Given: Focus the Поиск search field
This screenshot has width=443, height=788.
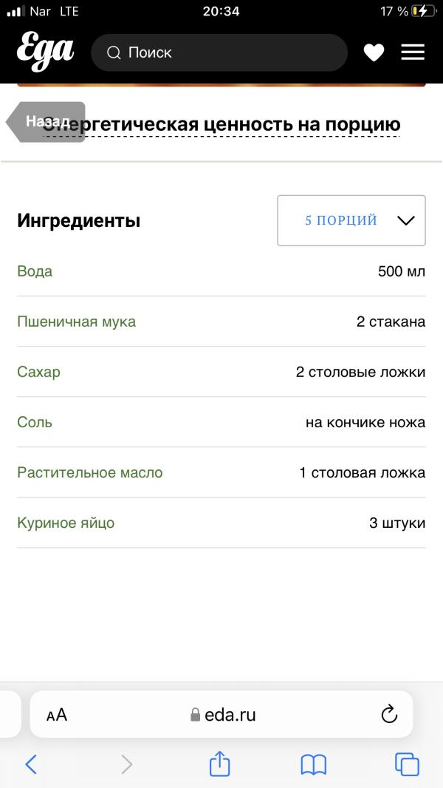Looking at the screenshot, I should click(x=219, y=52).
